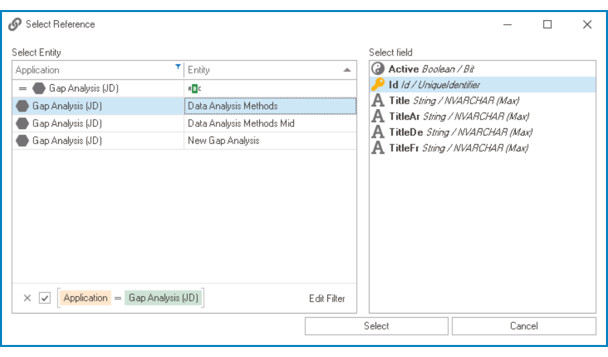Select the Data Analysis Methods Mid entity
Image resolution: width=608 pixels, height=357 pixels.
point(241,123)
